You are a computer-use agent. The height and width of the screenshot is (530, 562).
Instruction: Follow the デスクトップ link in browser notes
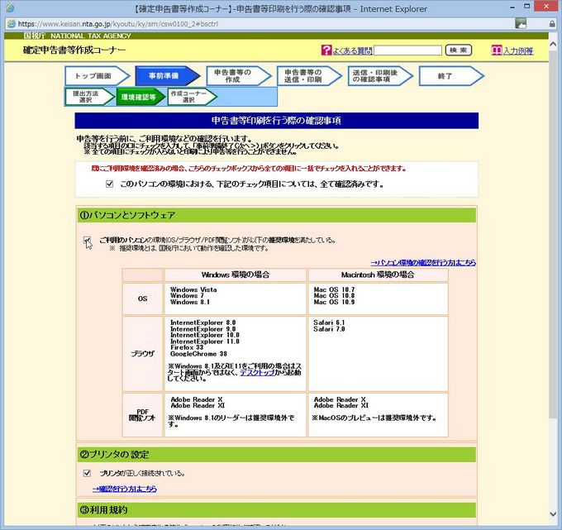pos(256,373)
